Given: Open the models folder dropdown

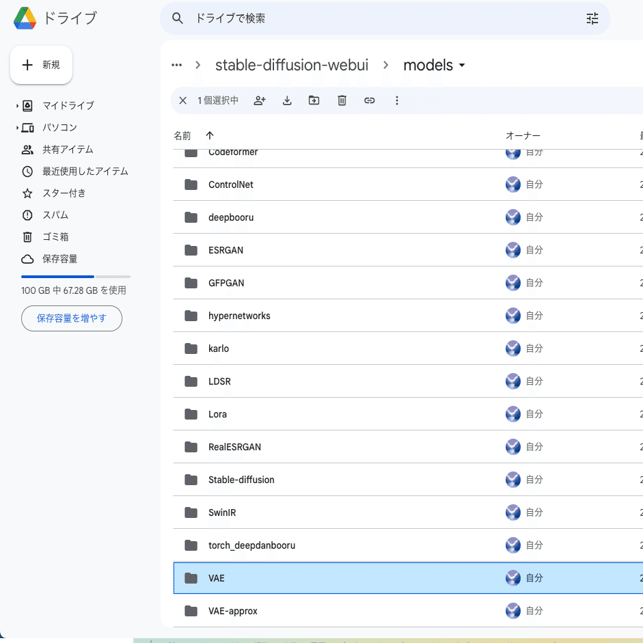Looking at the screenshot, I should pos(462,65).
